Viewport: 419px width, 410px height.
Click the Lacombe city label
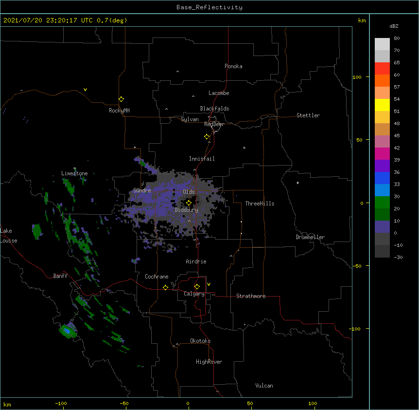coord(219,93)
